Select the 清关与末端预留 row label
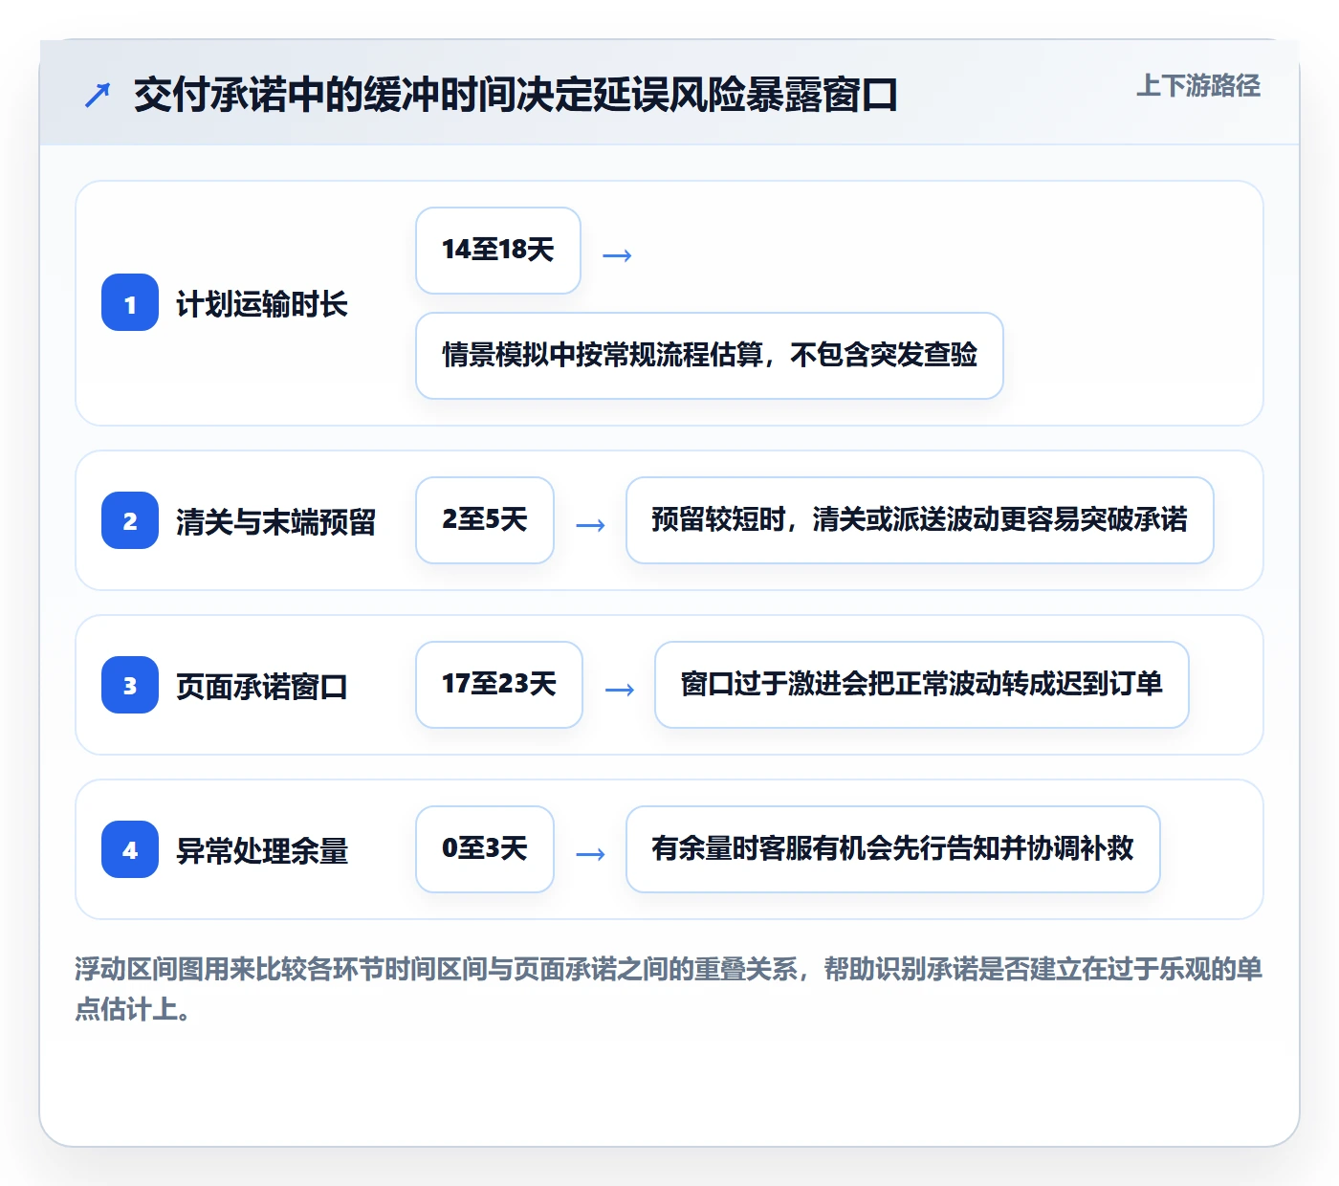Image resolution: width=1339 pixels, height=1186 pixels. (x=275, y=521)
